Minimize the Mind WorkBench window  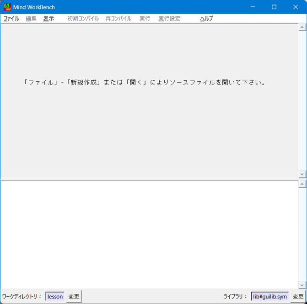(253, 7)
